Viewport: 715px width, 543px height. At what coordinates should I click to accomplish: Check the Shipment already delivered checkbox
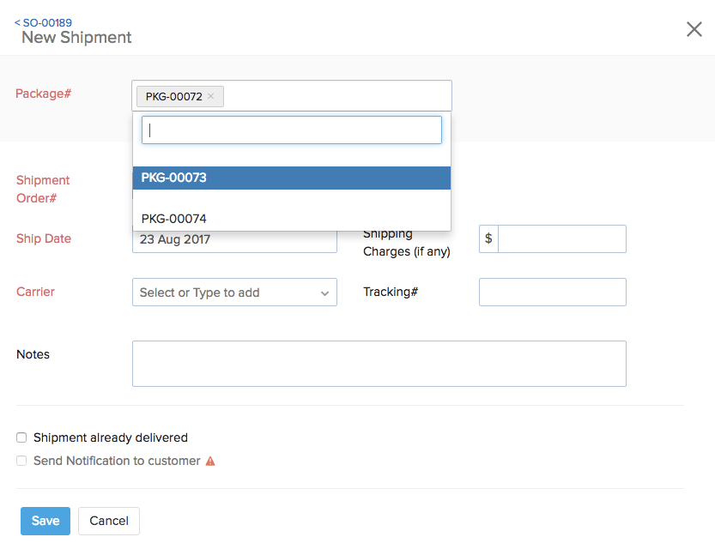pos(21,437)
